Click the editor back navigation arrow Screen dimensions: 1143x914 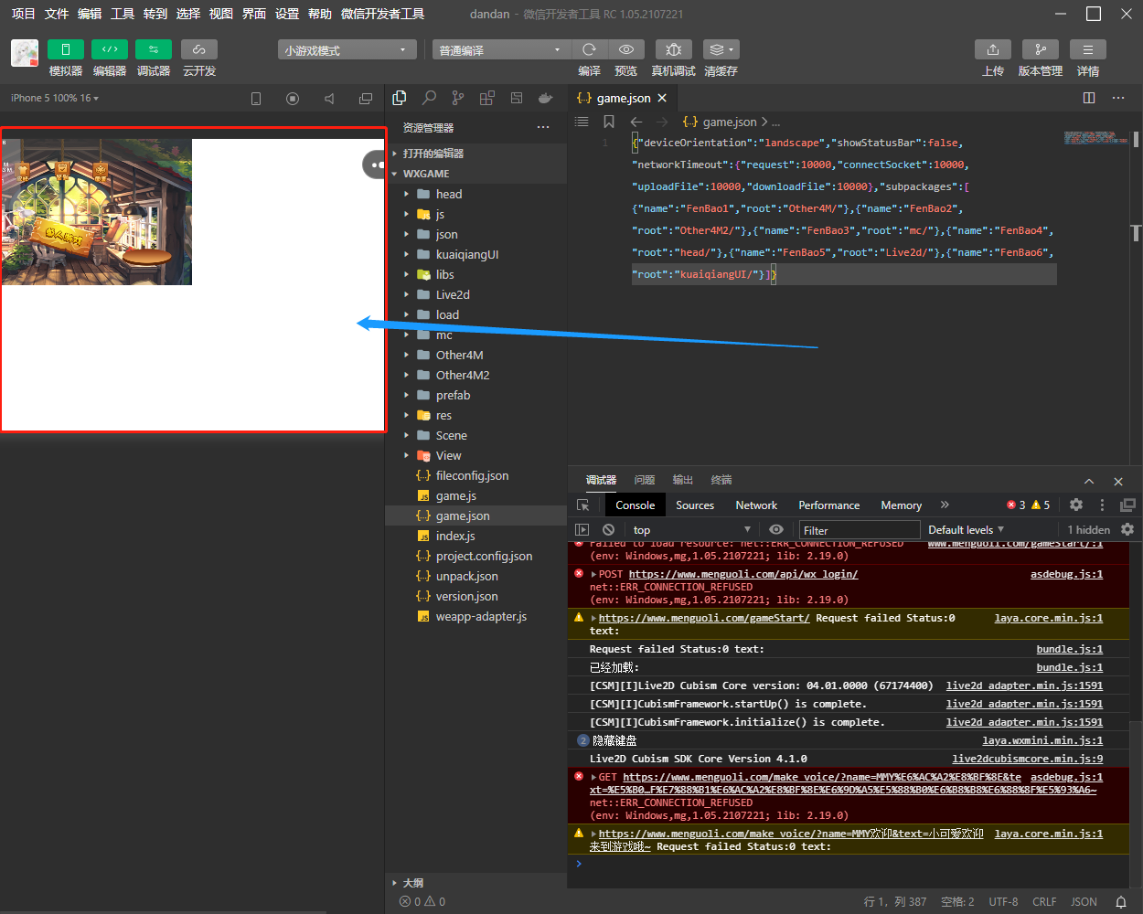point(636,122)
